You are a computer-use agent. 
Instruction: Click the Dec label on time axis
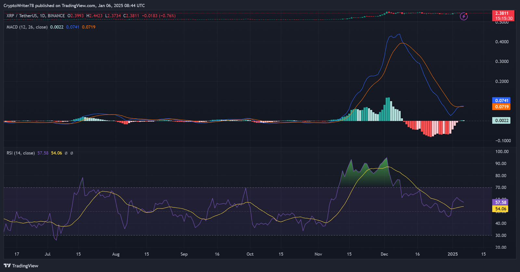[x=384, y=254]
